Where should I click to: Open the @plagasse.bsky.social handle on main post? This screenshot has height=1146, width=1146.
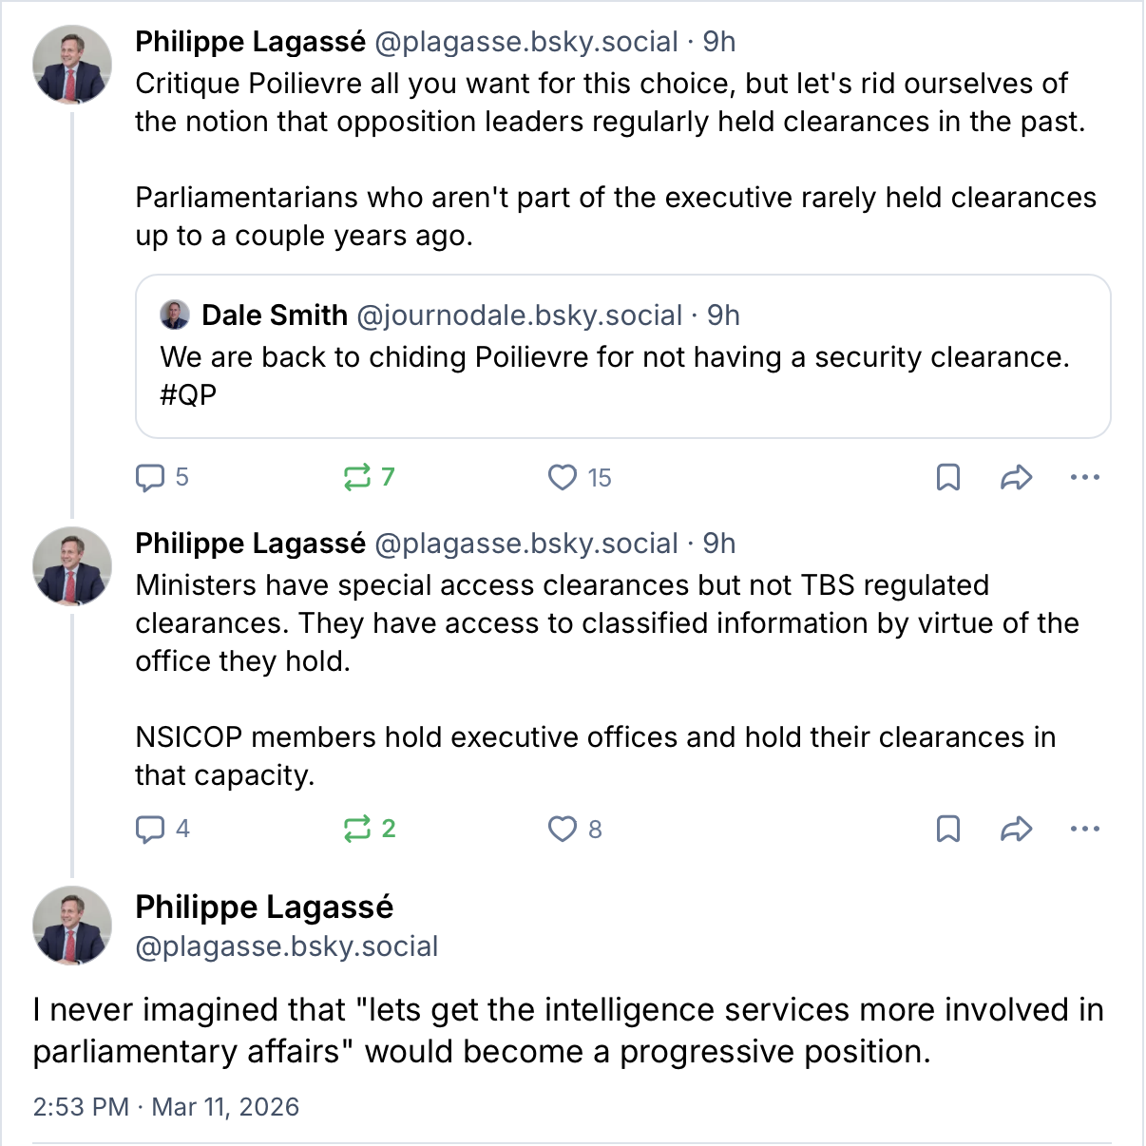(x=287, y=946)
